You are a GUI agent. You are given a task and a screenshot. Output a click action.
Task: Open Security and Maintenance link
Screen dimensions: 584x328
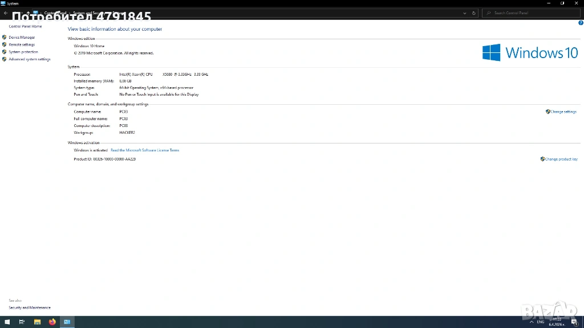tap(30, 307)
